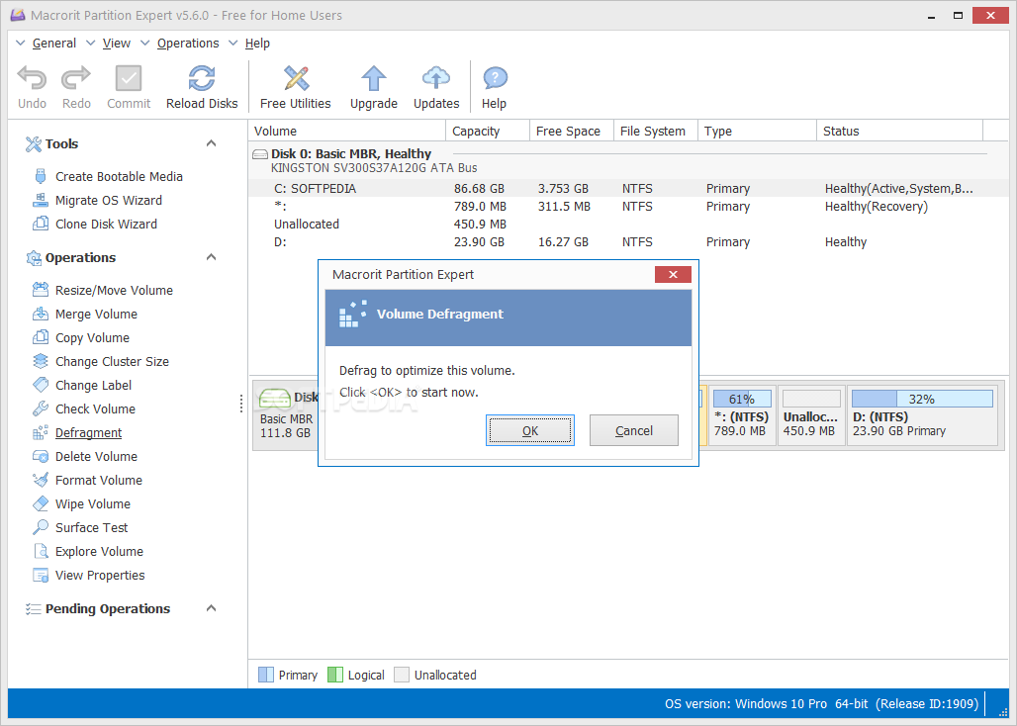Collapse the Pending Operations chevron
1017x726 pixels.
[x=211, y=608]
